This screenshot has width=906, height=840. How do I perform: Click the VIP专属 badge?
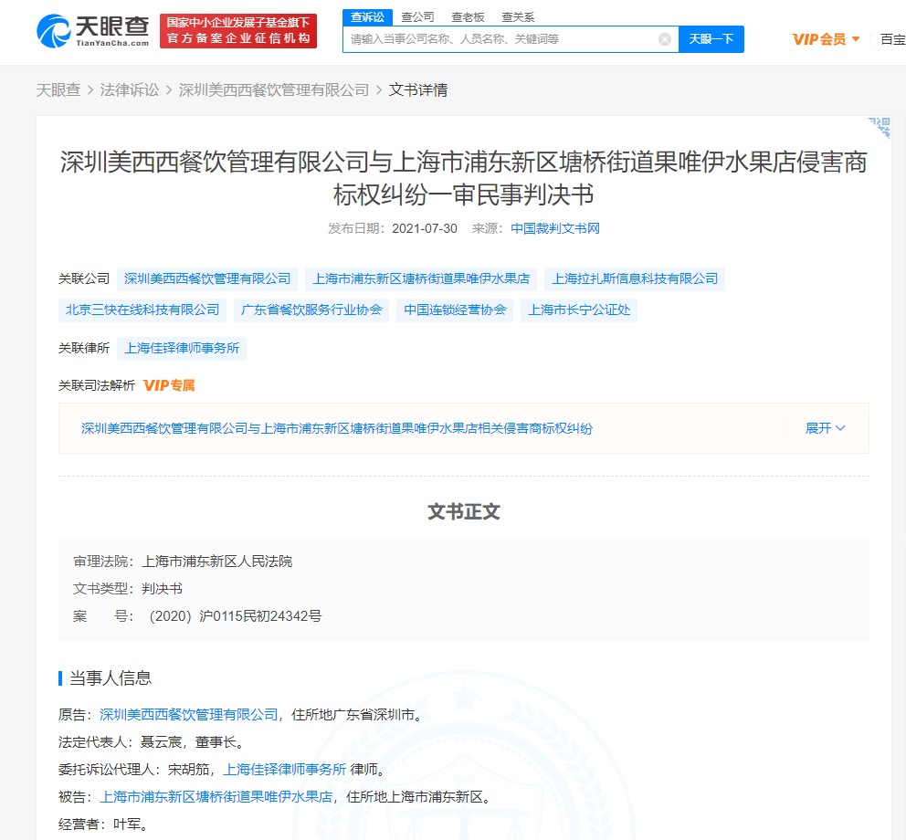click(x=169, y=385)
